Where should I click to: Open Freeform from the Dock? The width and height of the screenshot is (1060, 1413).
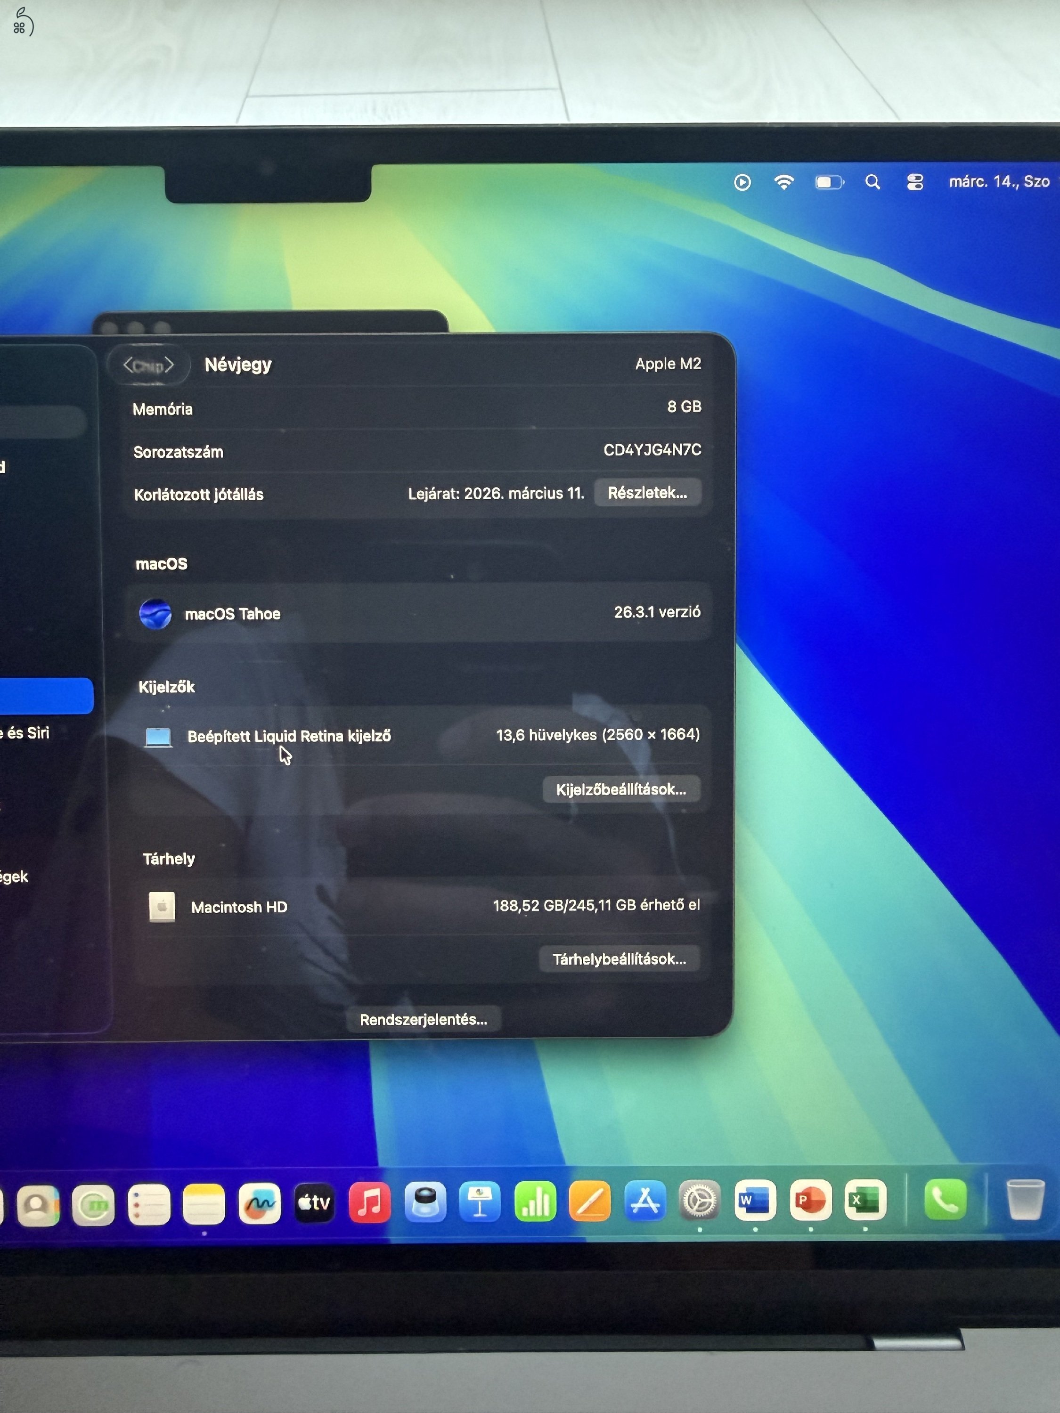coord(260,1203)
